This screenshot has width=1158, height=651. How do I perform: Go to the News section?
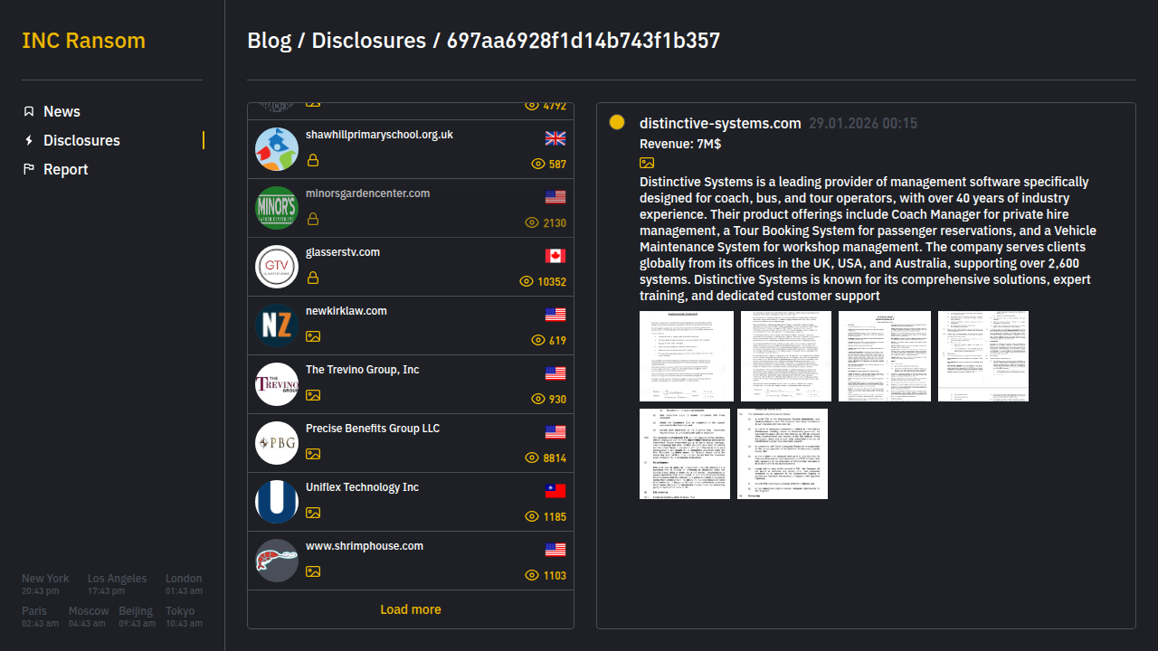pos(62,111)
